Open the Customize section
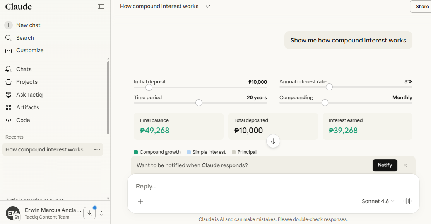431x224 pixels. pyautogui.click(x=24, y=50)
